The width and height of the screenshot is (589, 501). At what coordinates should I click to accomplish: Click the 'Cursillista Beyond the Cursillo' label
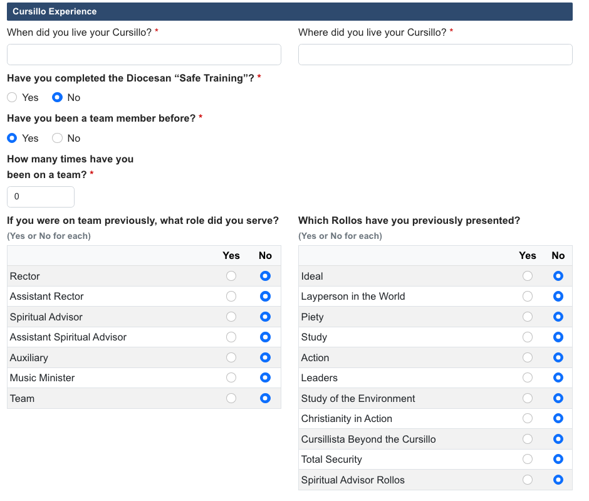click(x=368, y=439)
